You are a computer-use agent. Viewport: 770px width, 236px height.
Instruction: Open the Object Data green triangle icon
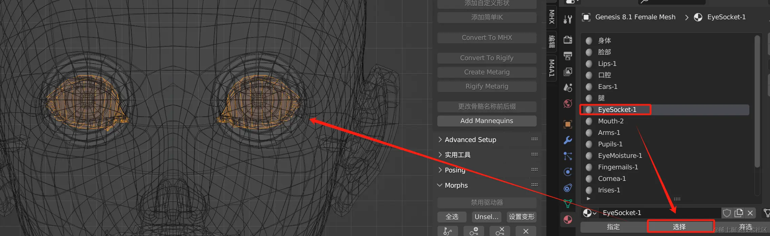(568, 204)
